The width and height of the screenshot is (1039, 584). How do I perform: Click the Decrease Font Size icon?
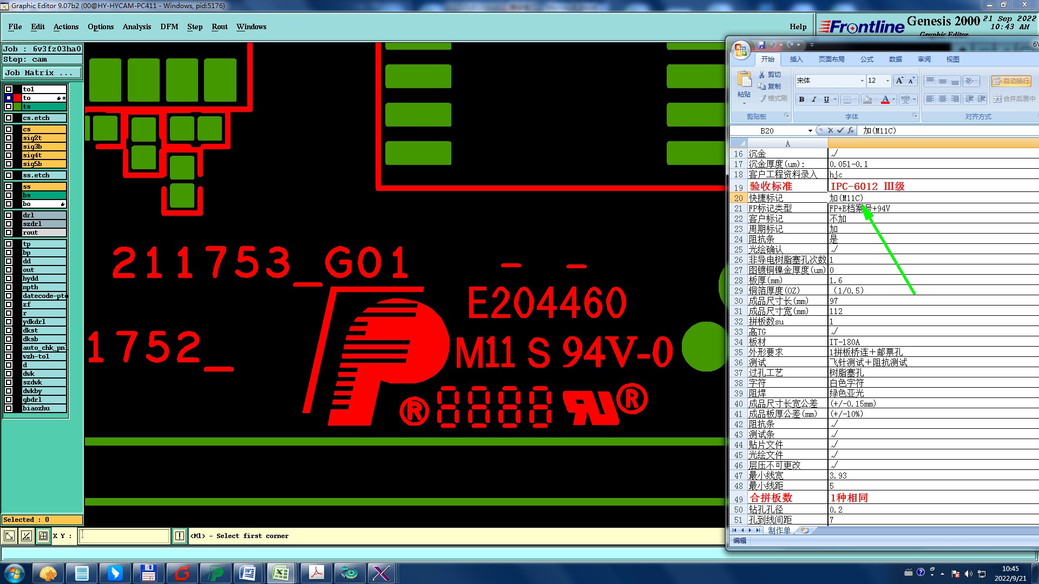coord(911,81)
